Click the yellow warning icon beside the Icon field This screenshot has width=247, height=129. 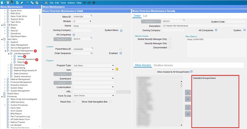coord(117,69)
